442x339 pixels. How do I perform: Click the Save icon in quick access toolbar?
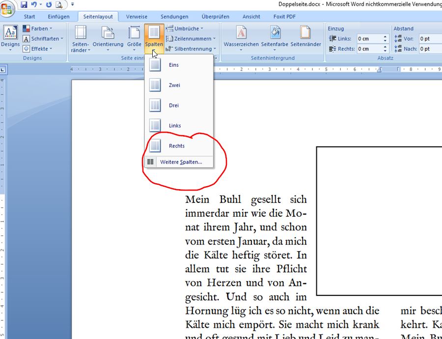24,5
